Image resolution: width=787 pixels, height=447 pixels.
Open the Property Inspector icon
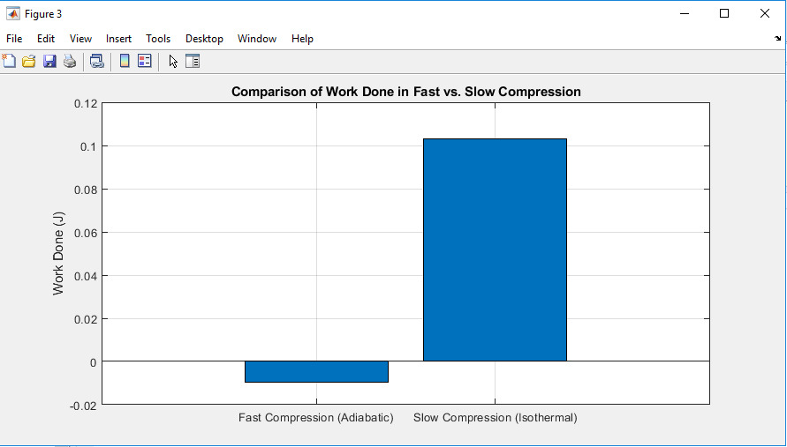[193, 61]
